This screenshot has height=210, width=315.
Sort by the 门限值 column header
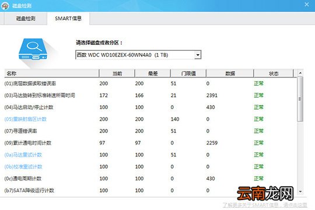click(188, 73)
